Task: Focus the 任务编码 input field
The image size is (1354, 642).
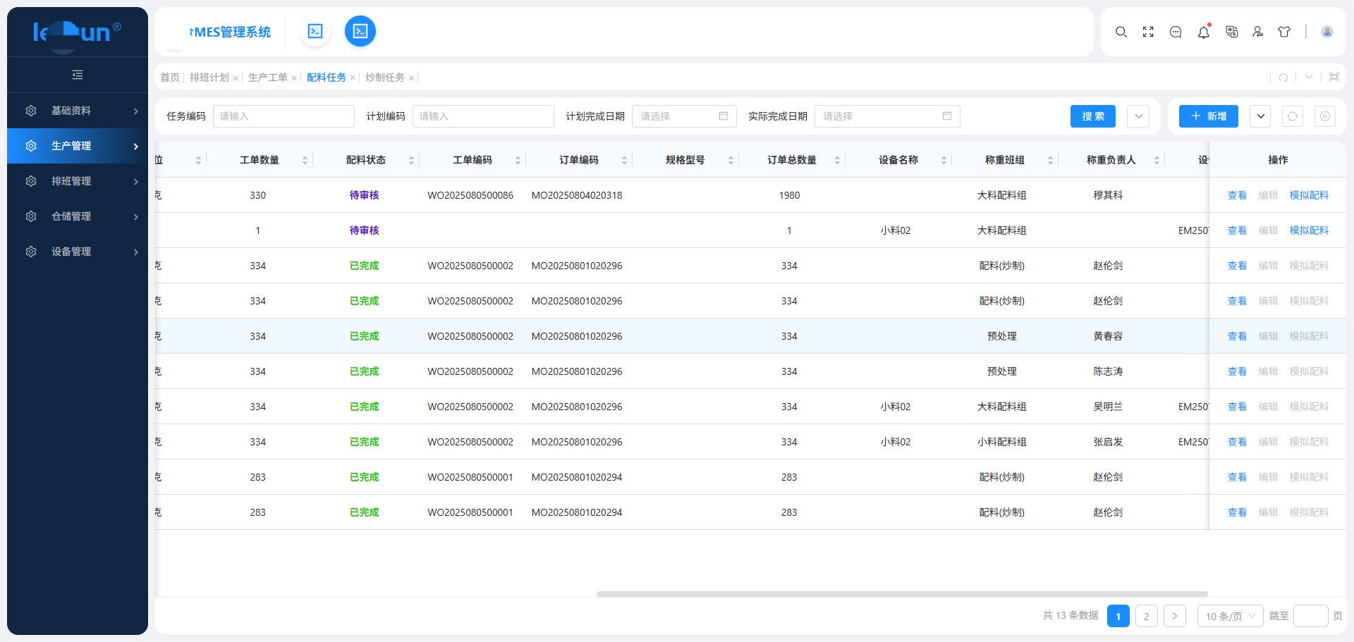Action: coord(283,116)
